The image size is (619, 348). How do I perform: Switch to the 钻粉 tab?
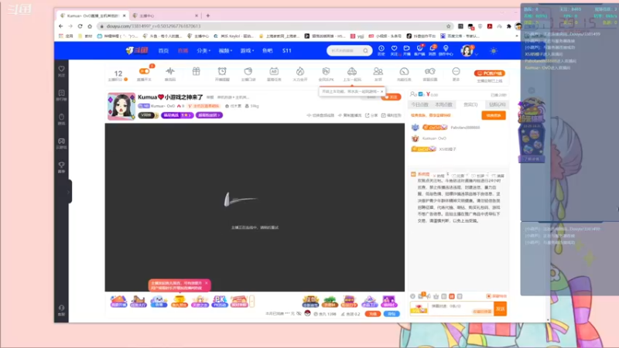497,104
